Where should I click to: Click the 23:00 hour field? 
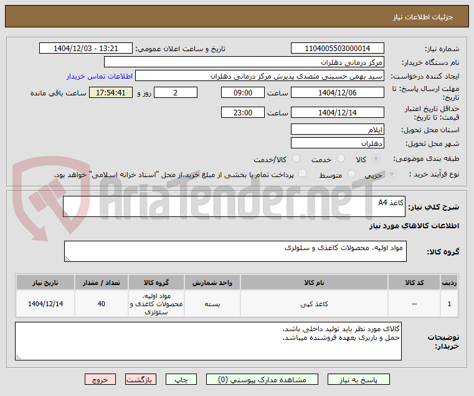[x=243, y=112]
